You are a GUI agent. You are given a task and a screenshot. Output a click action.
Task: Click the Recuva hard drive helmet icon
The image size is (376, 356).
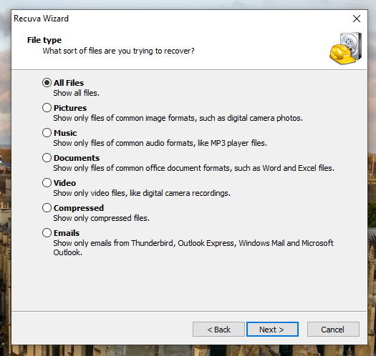[345, 48]
